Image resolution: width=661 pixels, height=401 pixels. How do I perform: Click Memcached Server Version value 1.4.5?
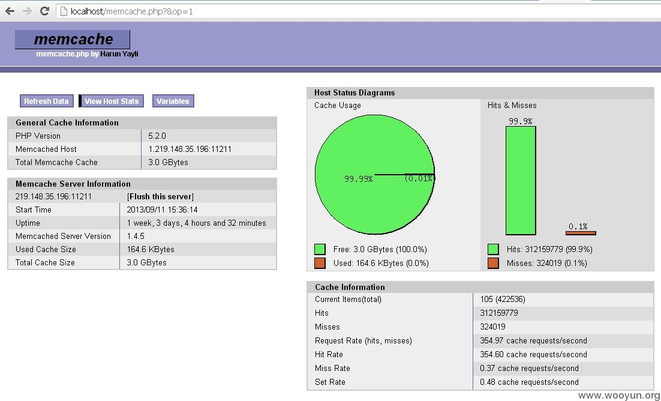point(136,237)
